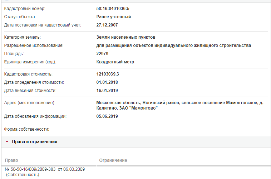
Task: Click area value 22979
Action: pos(102,54)
